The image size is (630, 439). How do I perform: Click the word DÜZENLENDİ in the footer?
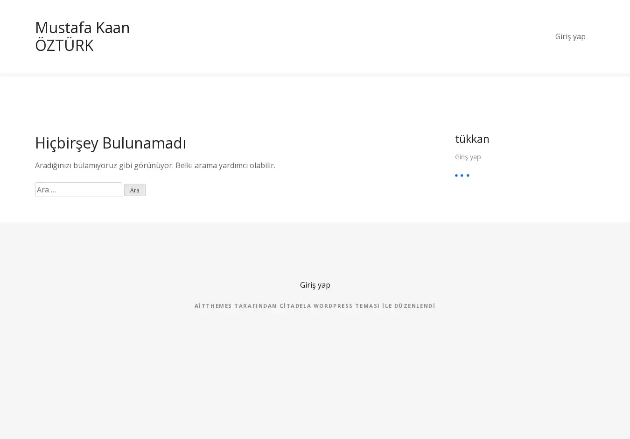[x=414, y=306]
